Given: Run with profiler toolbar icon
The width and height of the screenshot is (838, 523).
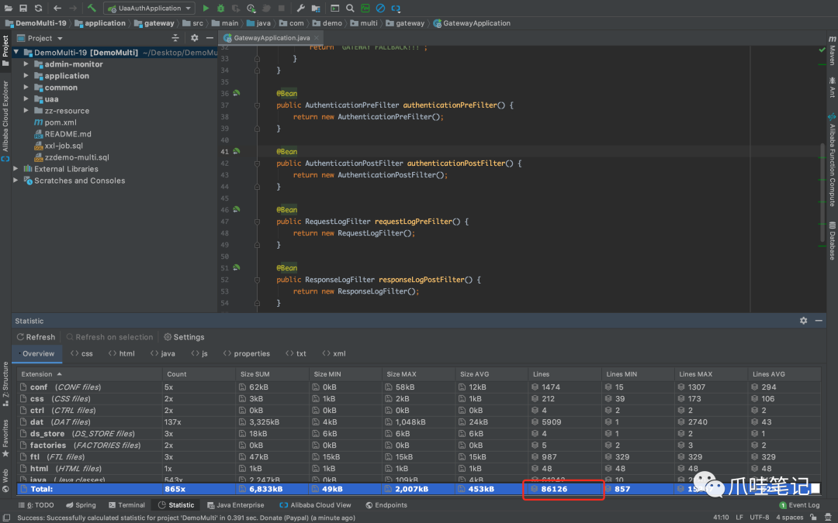Looking at the screenshot, I should [x=251, y=8].
